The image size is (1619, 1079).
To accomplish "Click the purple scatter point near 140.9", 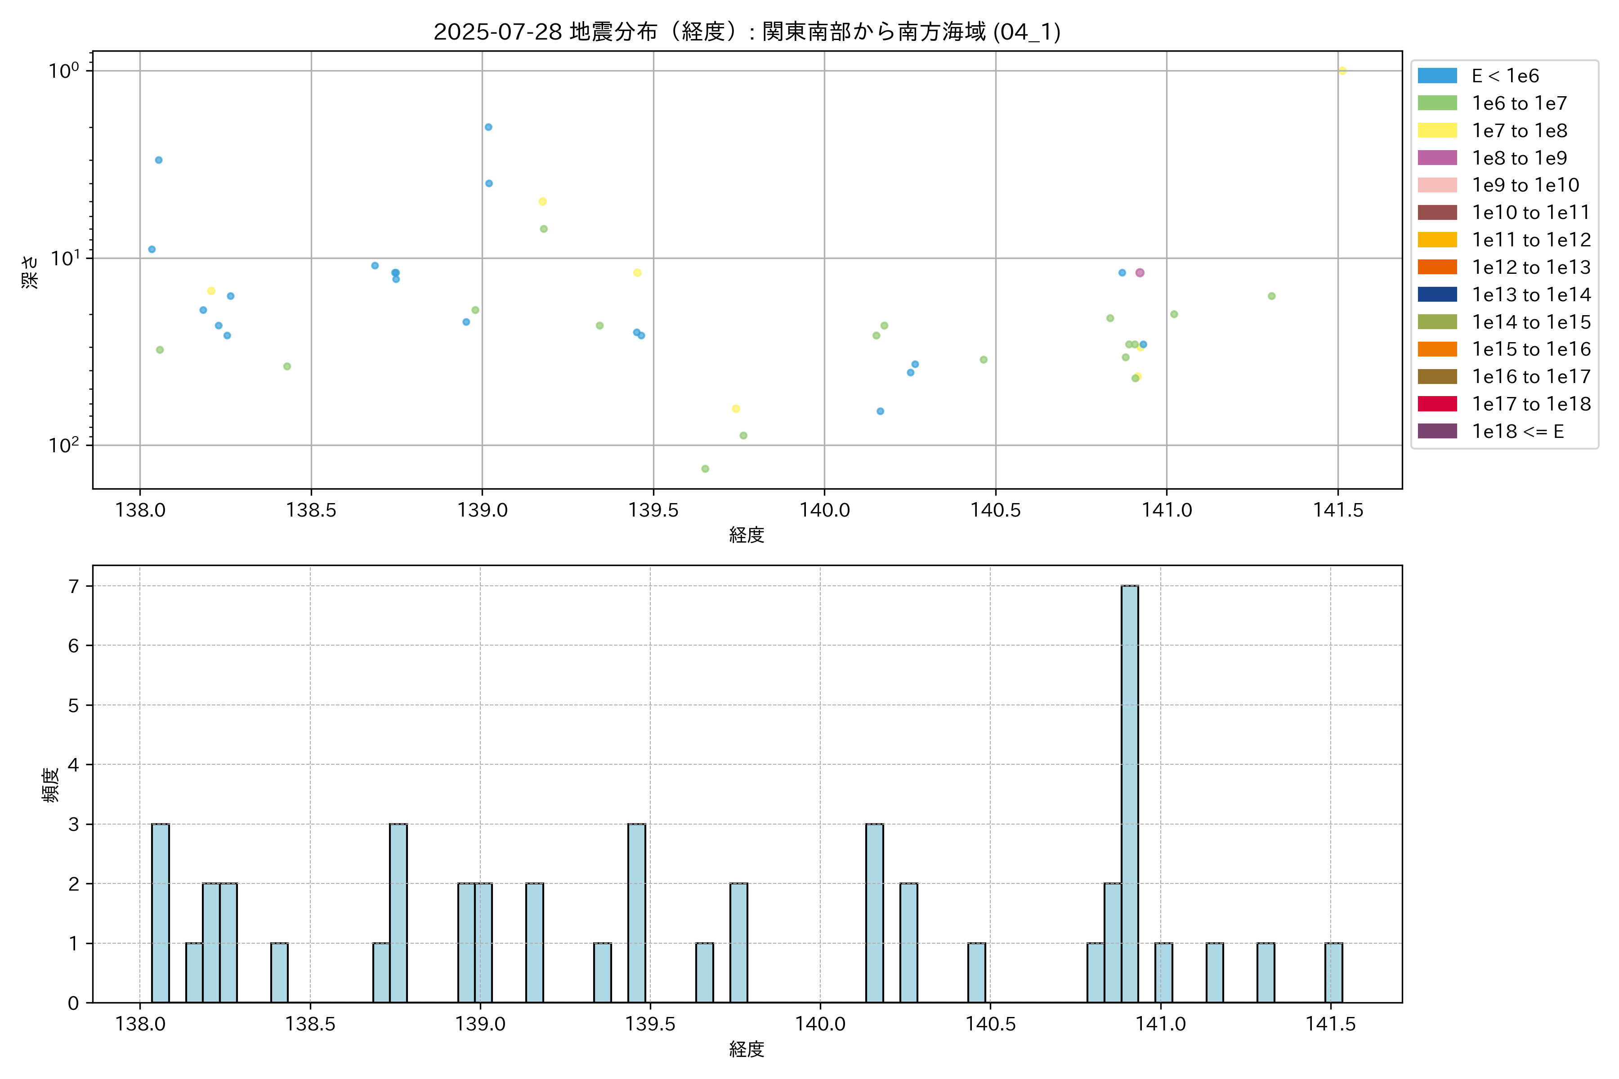I will [x=1139, y=272].
